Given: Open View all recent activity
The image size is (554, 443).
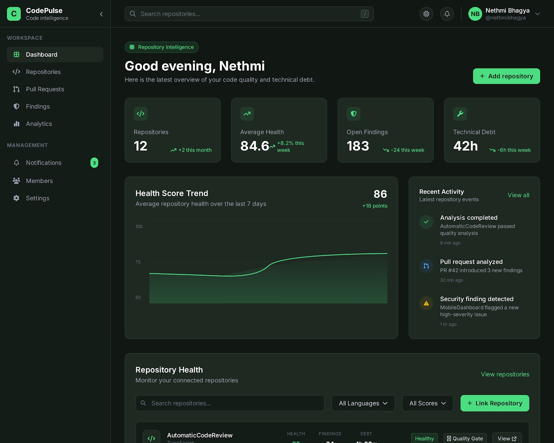Looking at the screenshot, I should click(x=518, y=195).
